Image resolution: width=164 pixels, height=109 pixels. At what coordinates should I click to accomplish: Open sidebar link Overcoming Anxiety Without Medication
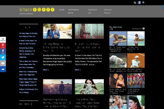27,53
